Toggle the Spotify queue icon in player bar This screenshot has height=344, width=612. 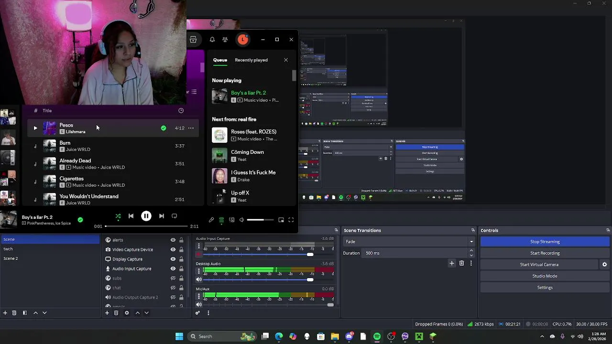click(x=221, y=220)
